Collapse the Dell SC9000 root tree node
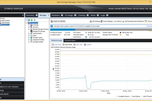Viewport: 152px width, 101px height. click(x=27, y=23)
